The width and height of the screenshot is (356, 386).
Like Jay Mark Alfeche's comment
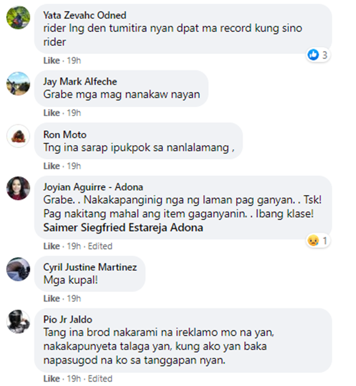click(x=51, y=113)
